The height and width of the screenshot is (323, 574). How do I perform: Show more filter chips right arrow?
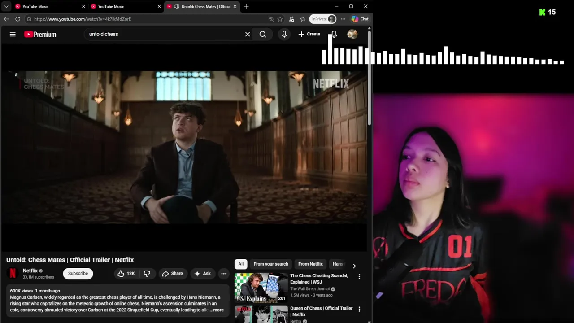[354, 266]
